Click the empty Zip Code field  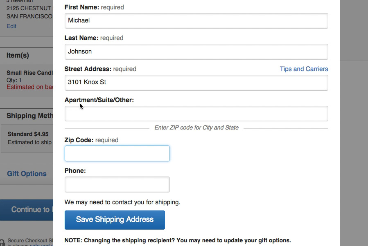tap(117, 154)
